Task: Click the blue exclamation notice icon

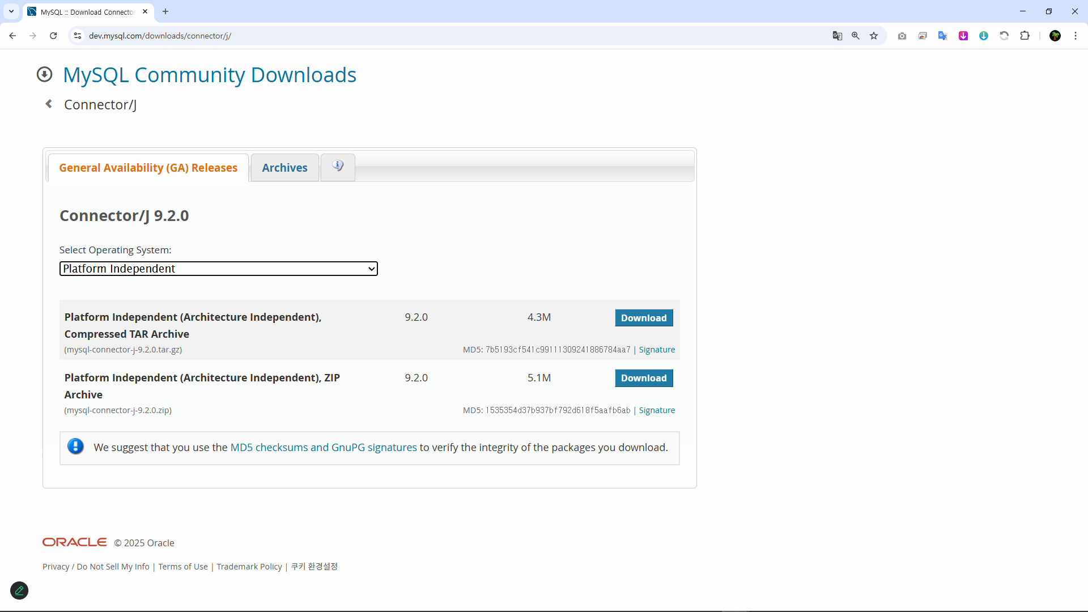Action: pos(75,447)
